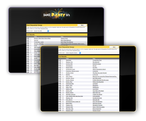The height and width of the screenshot is (121, 146).
Task: Open the song link I Loved Her First
Action: point(97,60)
